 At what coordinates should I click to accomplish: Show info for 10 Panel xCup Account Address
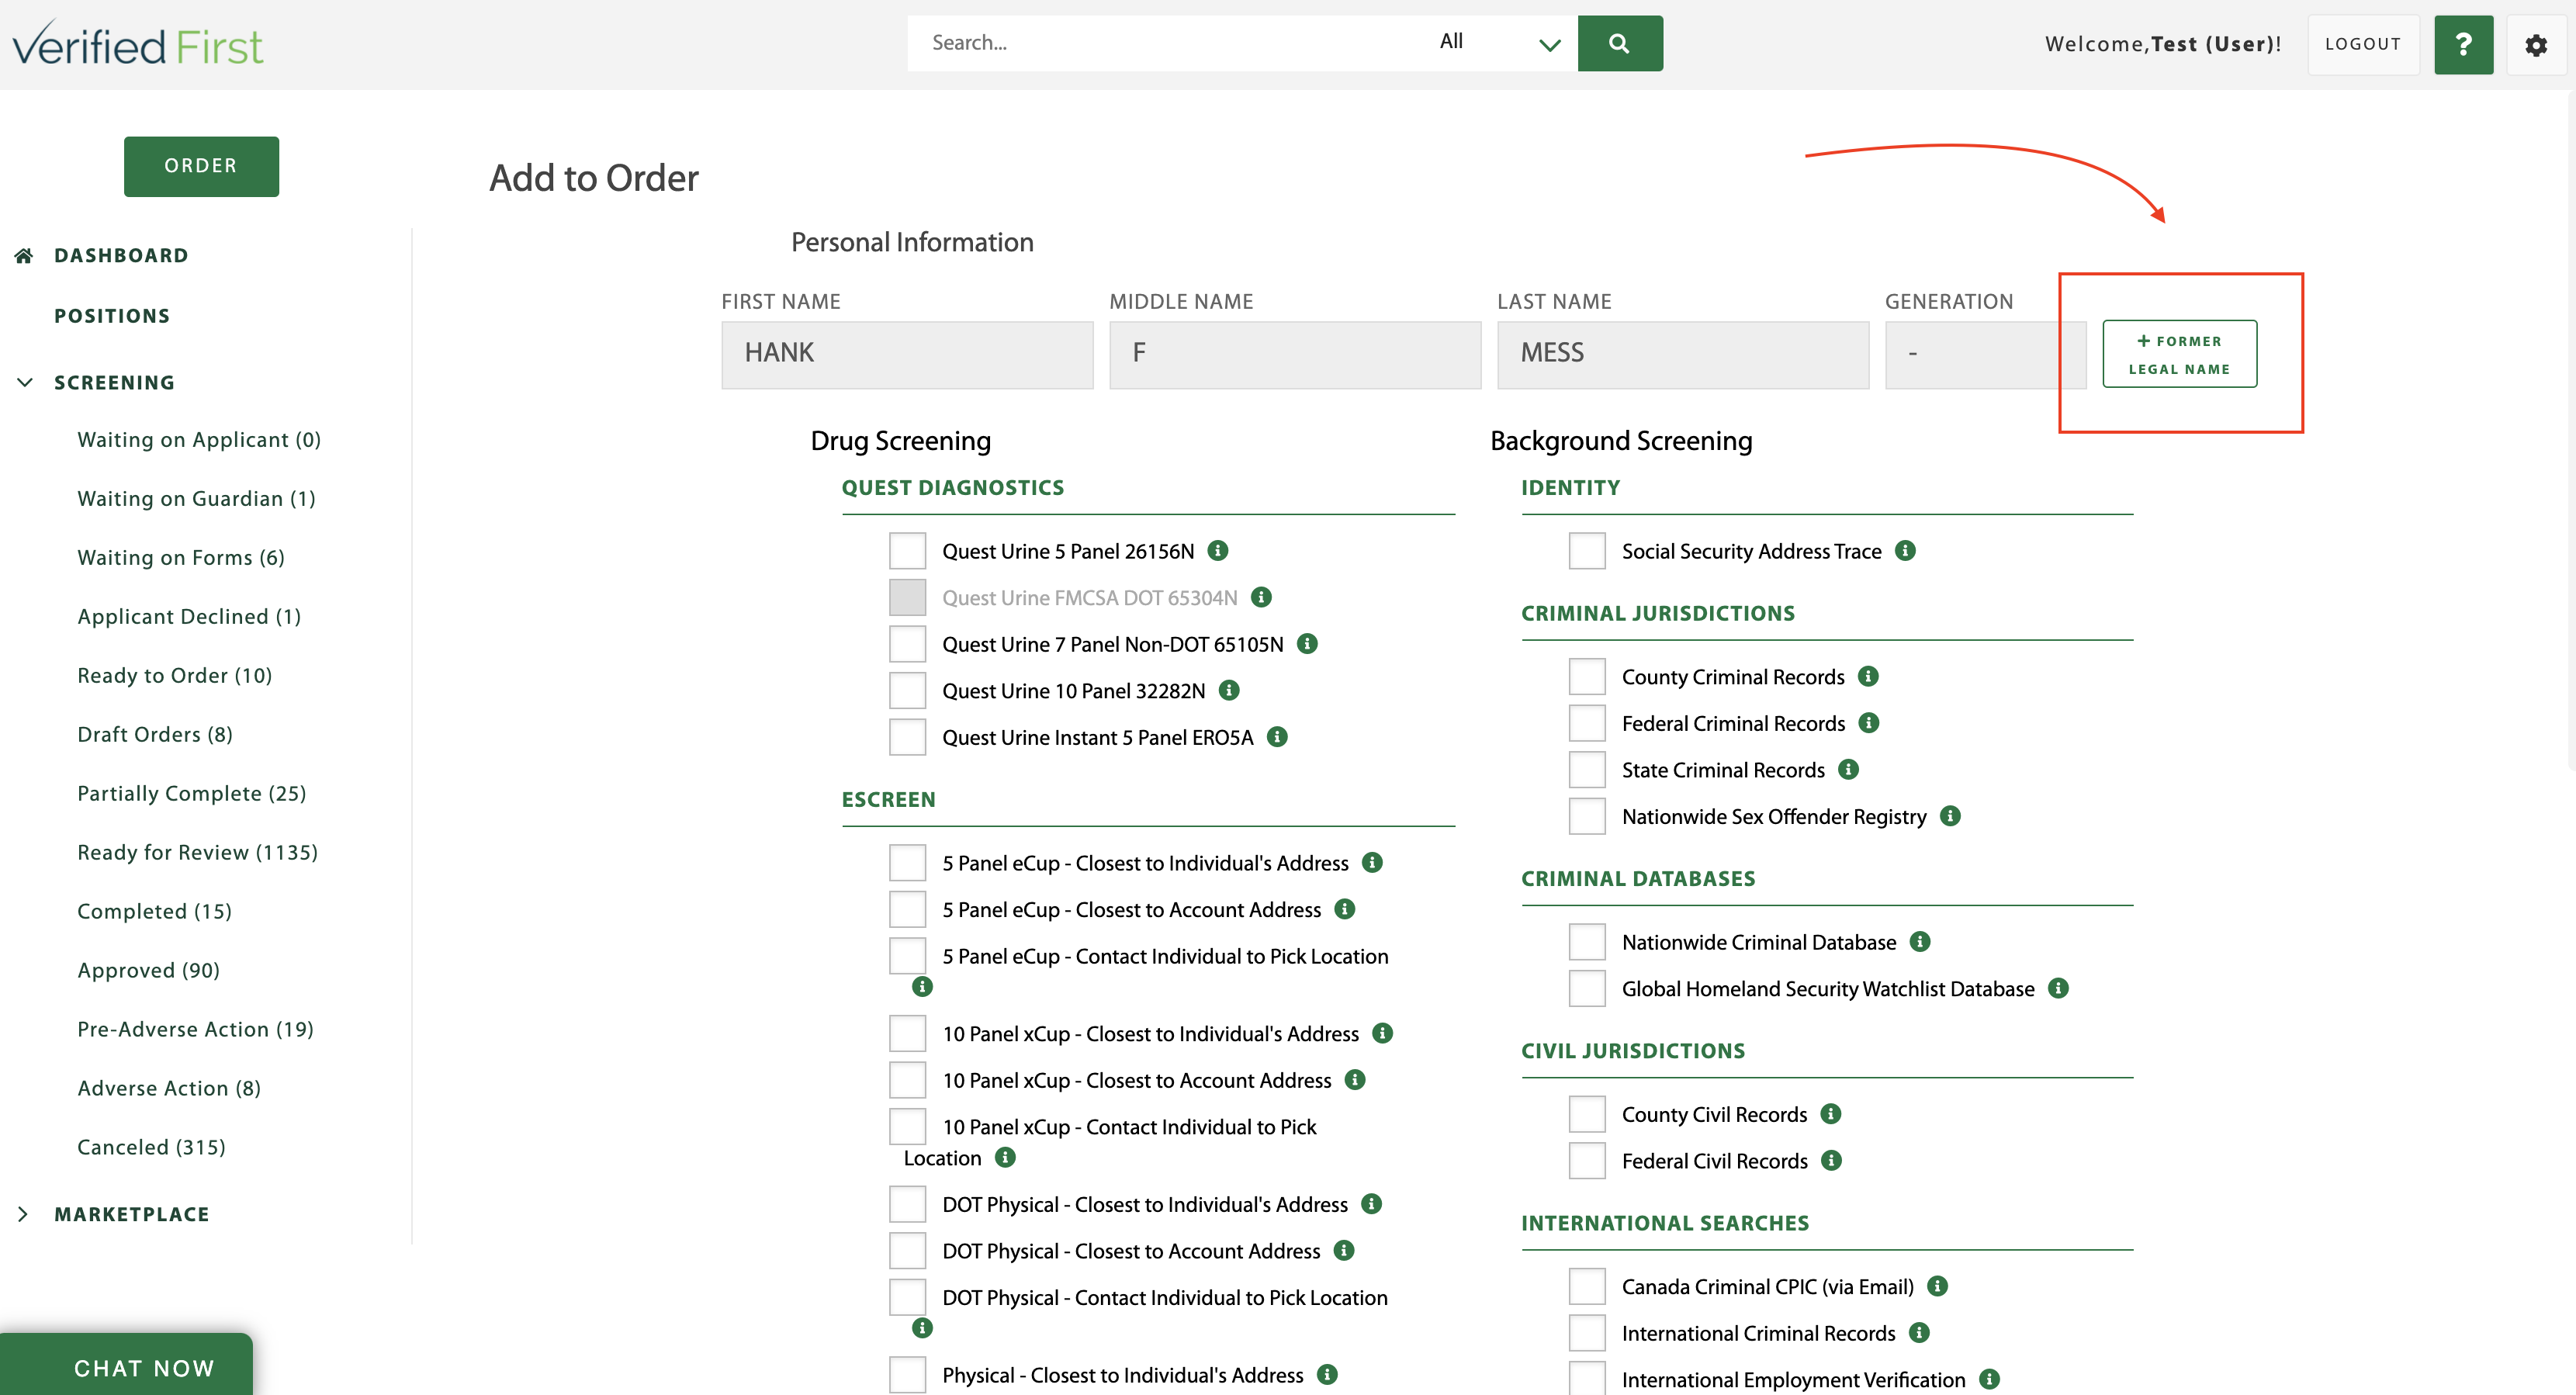click(x=1355, y=1080)
